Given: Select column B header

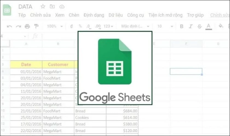Looking at the screenshot, I should coord(58,44).
